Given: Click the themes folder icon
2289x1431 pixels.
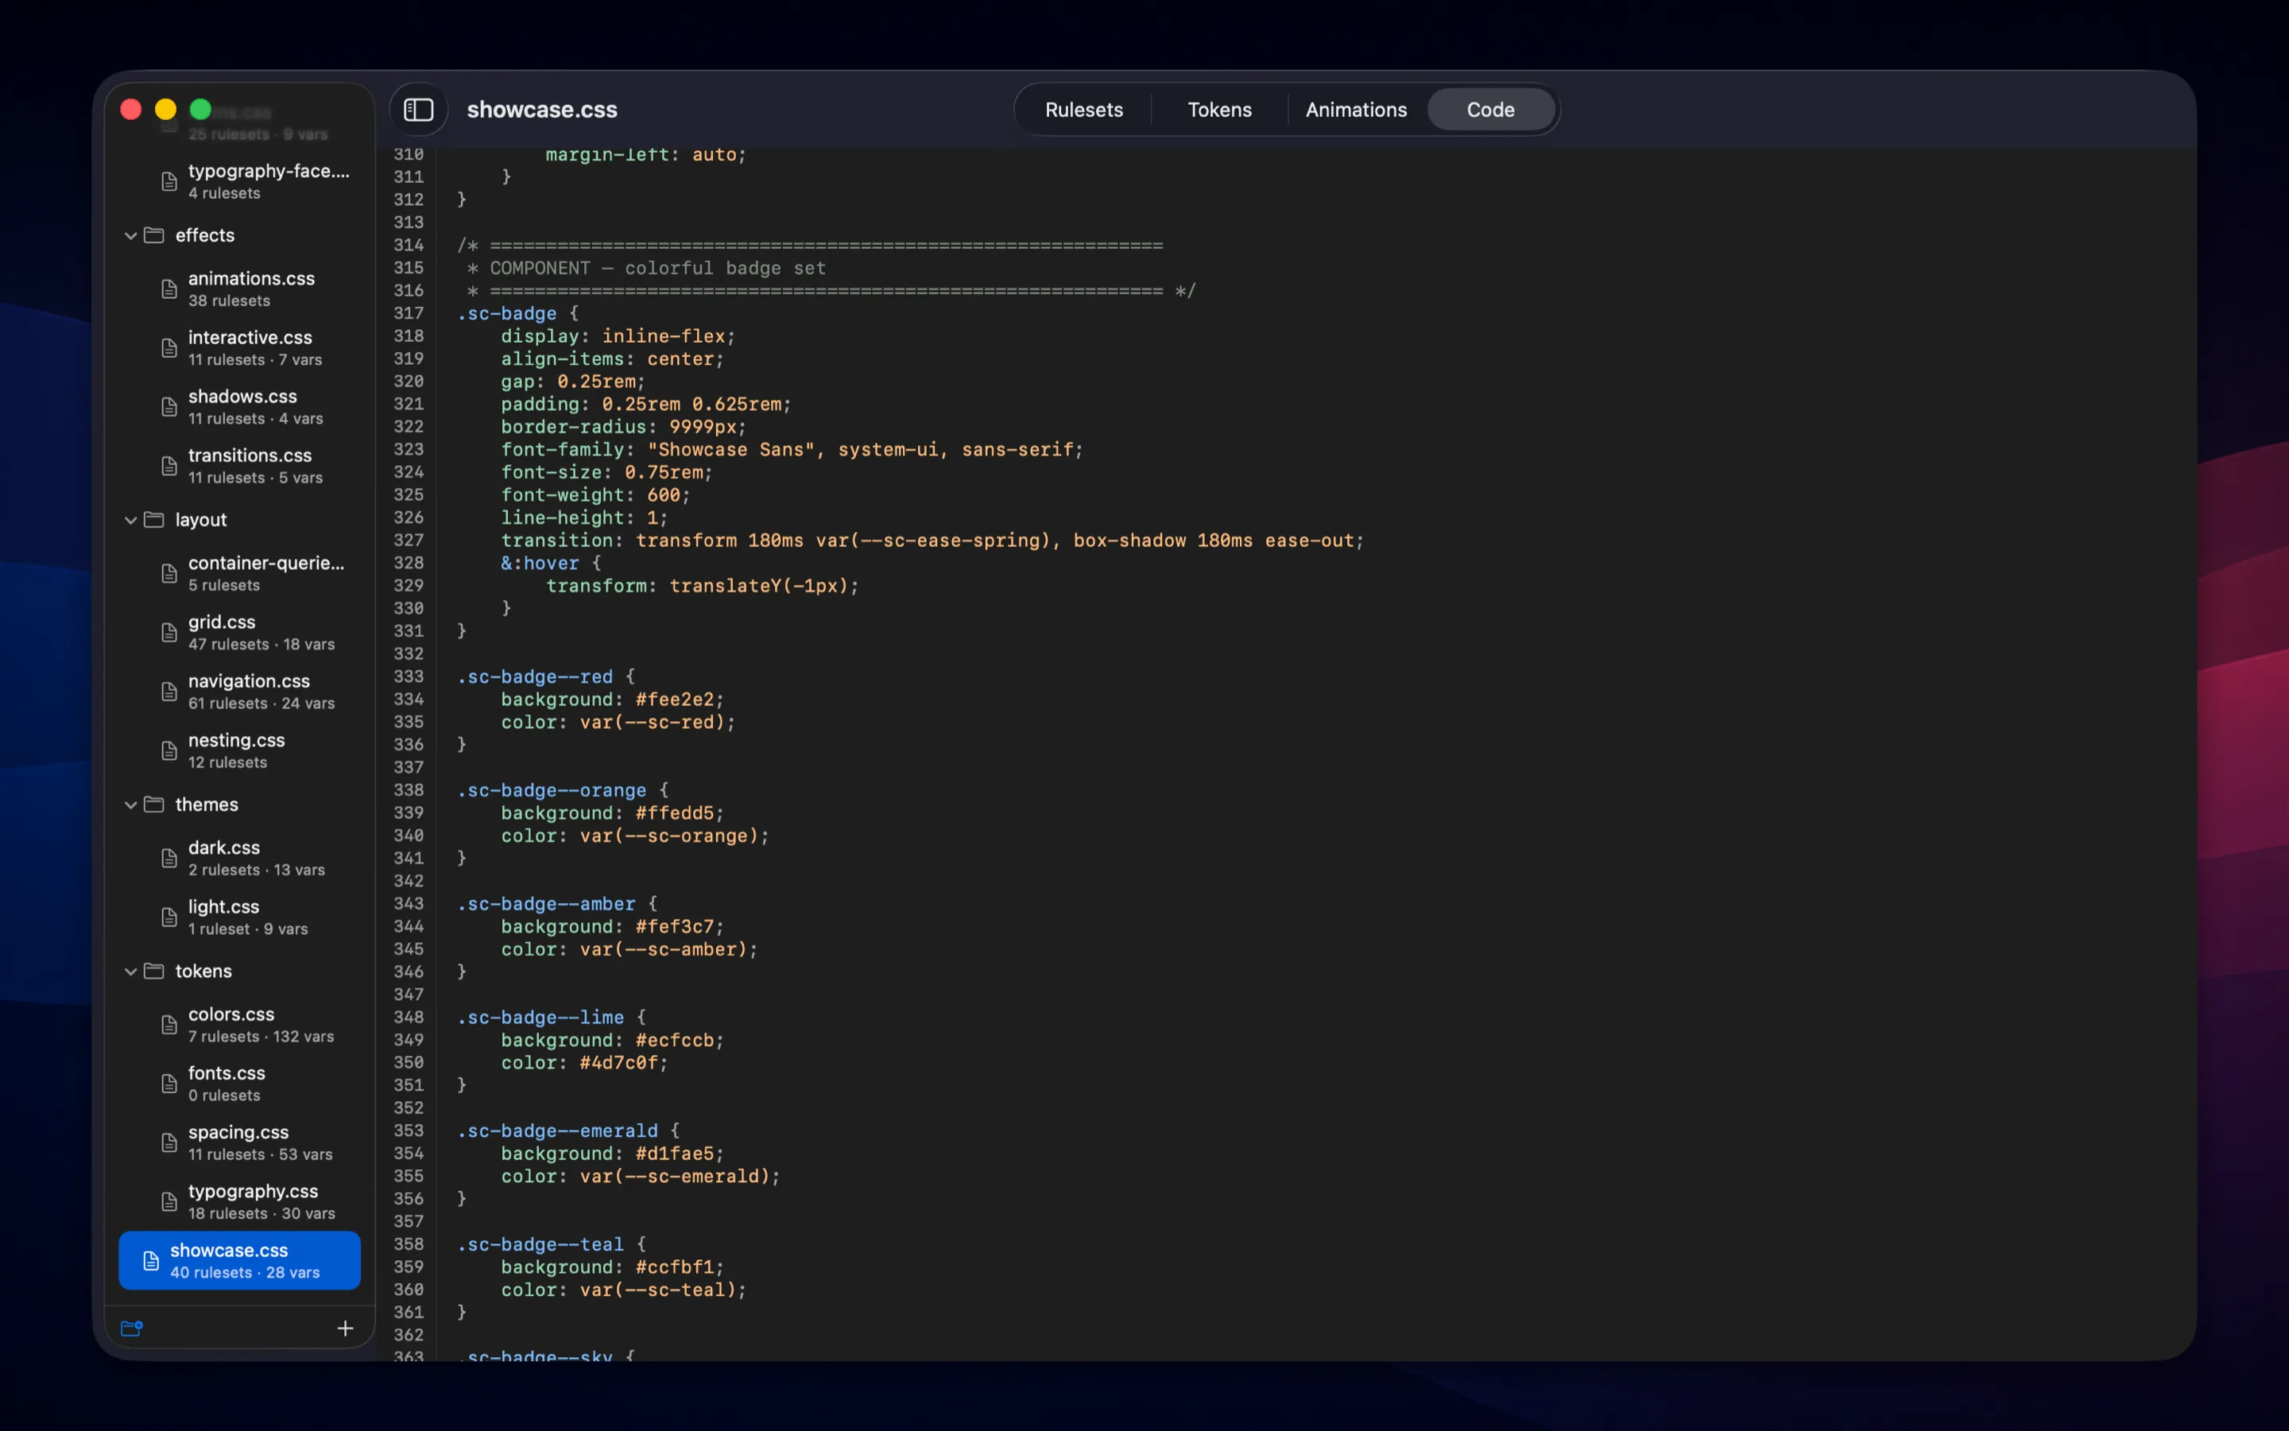Looking at the screenshot, I should (154, 805).
